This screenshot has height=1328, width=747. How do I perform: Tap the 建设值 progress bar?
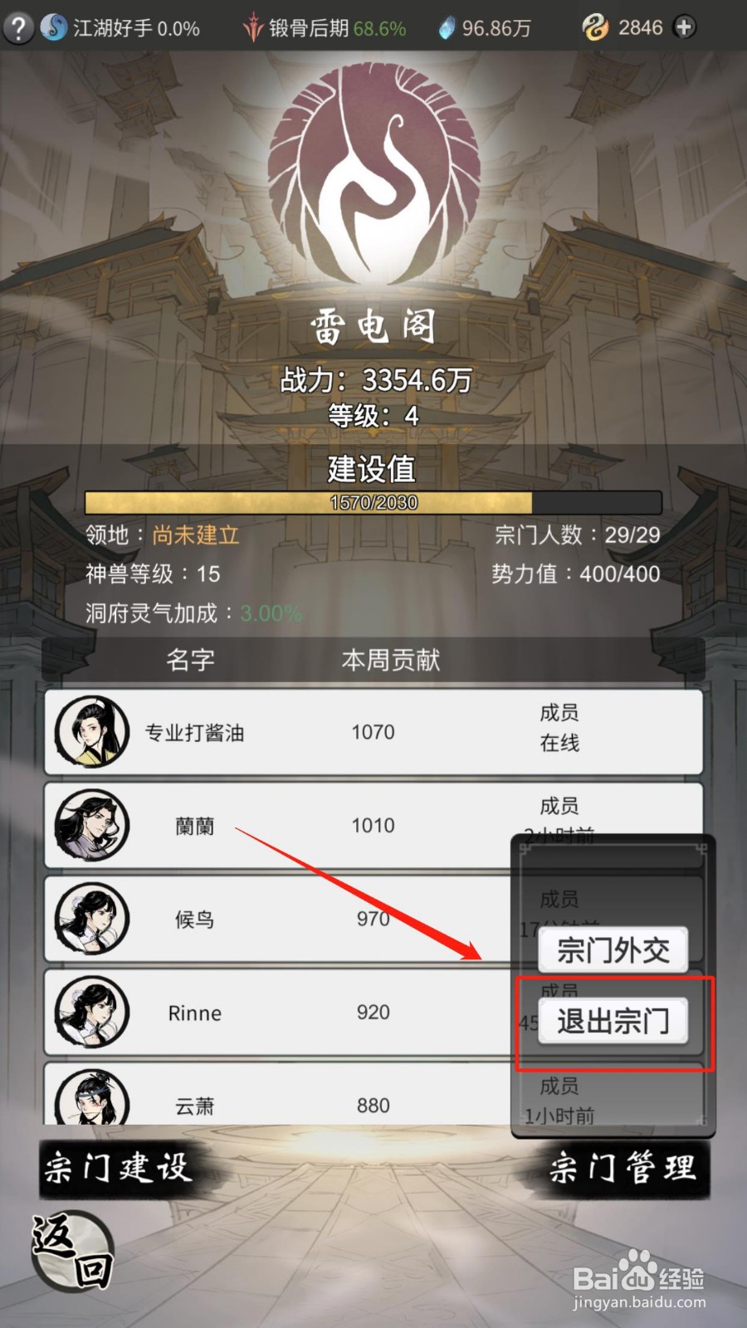373,502
